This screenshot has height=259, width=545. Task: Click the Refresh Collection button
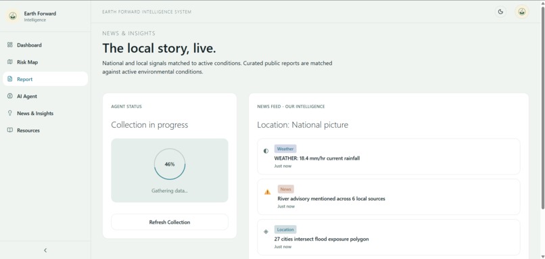pos(170,222)
